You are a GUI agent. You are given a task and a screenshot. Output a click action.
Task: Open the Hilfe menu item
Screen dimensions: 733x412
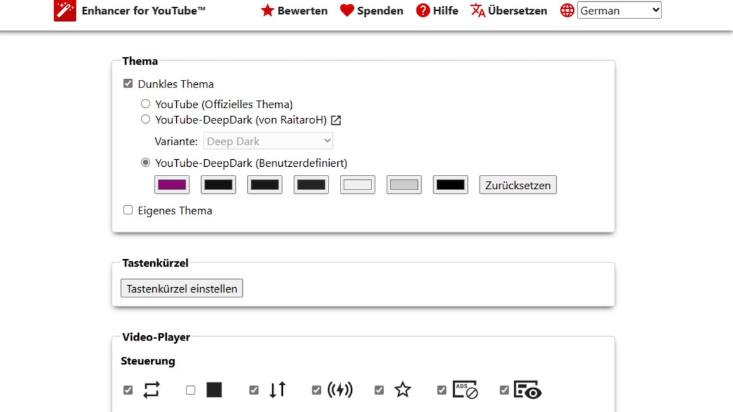[437, 10]
